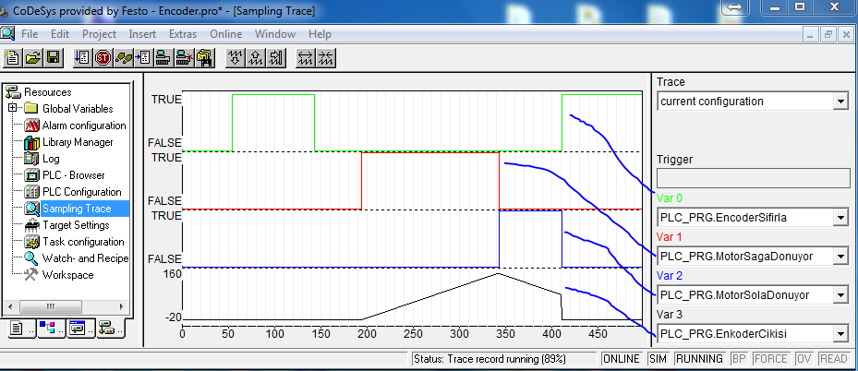Select Log in the resources tree
The image size is (858, 371).
pyautogui.click(x=51, y=159)
